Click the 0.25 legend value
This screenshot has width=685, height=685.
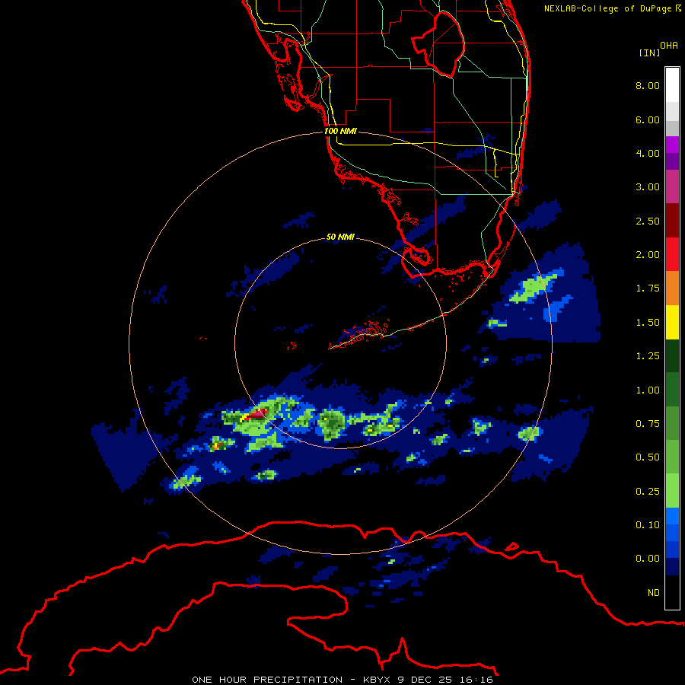pos(648,492)
